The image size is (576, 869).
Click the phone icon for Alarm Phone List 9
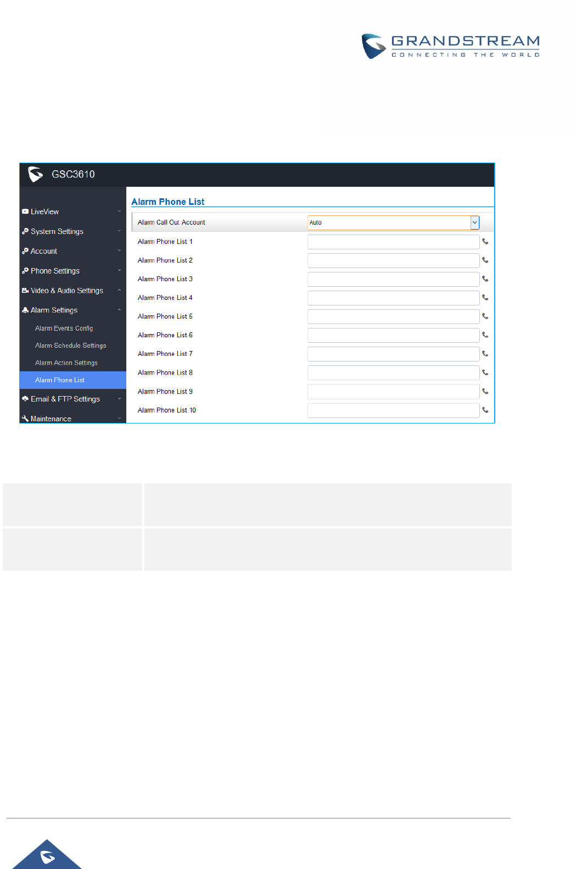pyautogui.click(x=485, y=392)
